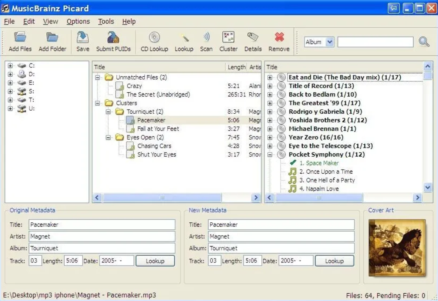Image resolution: width=438 pixels, height=301 pixels.
Task: Sort files by the Length column header
Action: pos(236,67)
